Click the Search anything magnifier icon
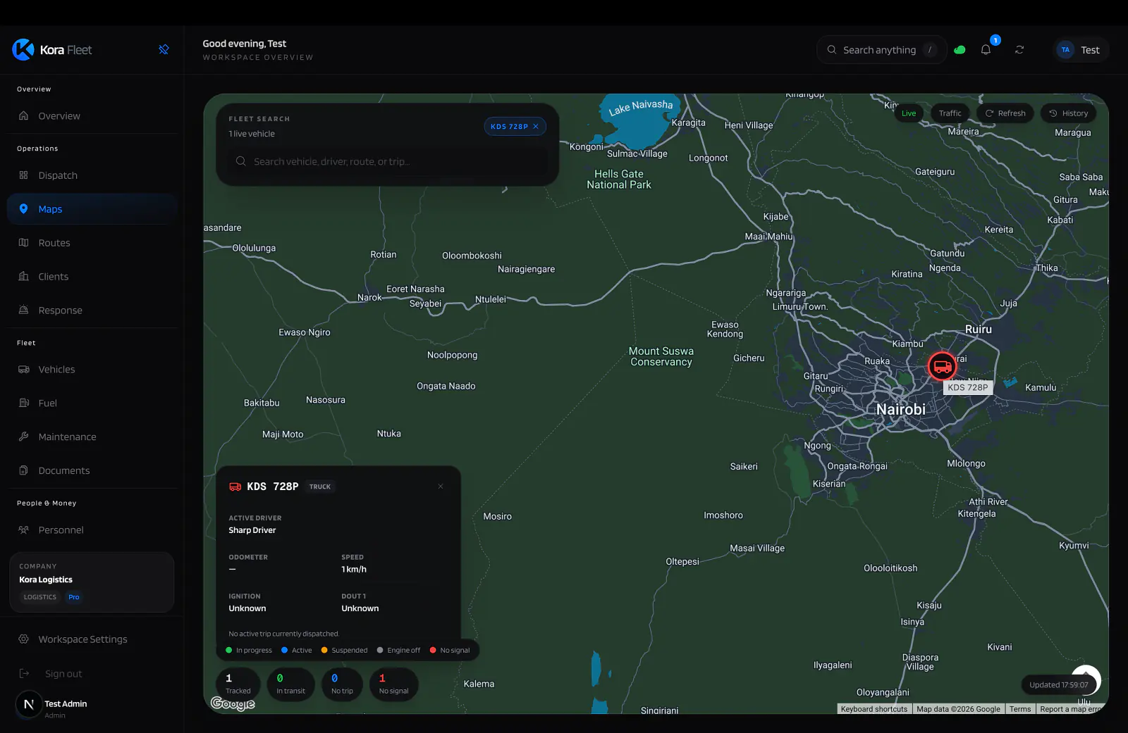 [832, 50]
